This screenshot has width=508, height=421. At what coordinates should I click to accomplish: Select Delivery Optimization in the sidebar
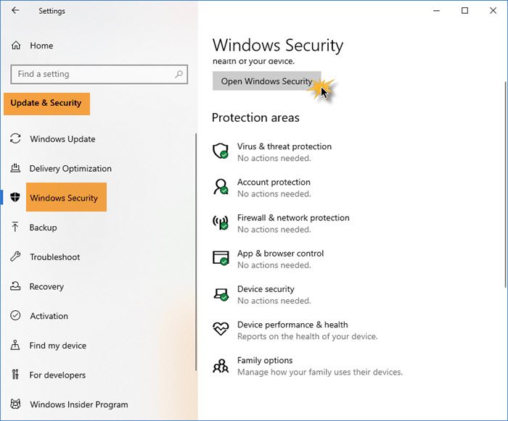click(x=70, y=168)
